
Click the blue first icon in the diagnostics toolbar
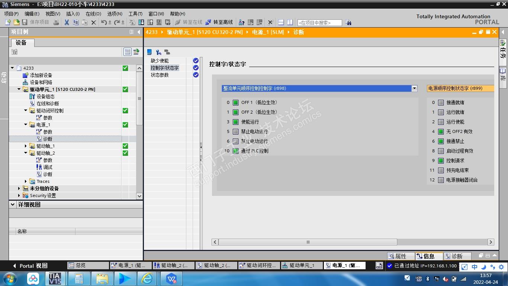pyautogui.click(x=149, y=52)
